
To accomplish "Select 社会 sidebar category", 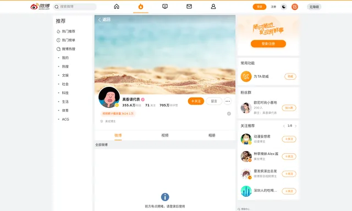I will point(65,84).
